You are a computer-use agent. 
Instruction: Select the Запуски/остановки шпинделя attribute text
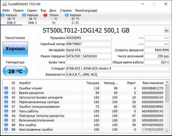tap(41, 97)
